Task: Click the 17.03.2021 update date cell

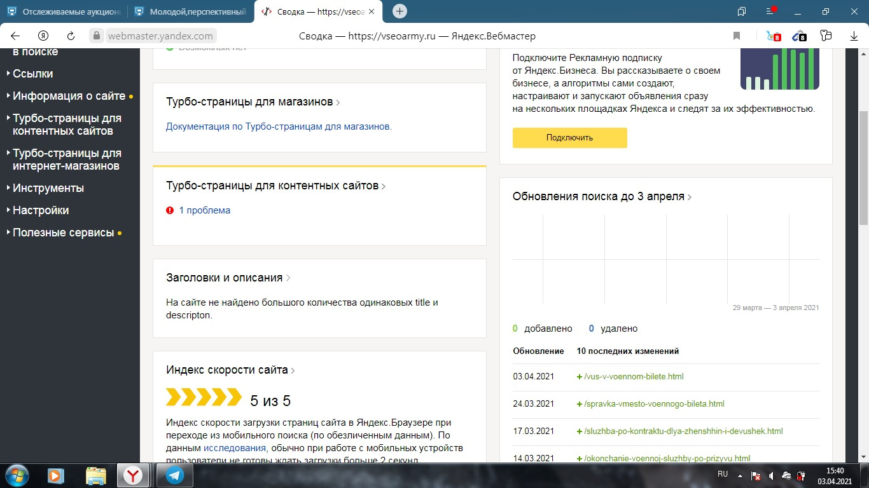Action: (x=534, y=431)
